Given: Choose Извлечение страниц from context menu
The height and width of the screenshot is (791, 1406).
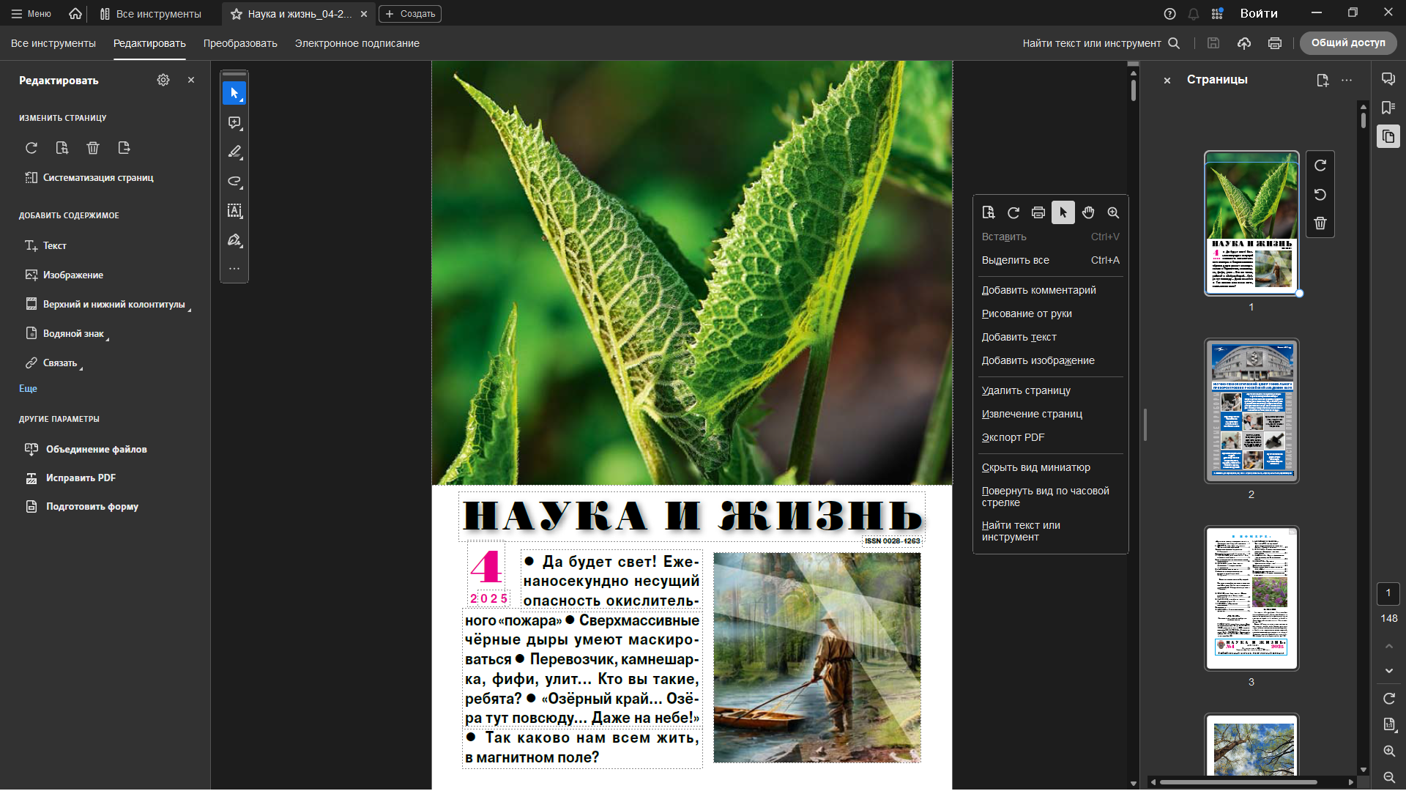Looking at the screenshot, I should click(1032, 414).
